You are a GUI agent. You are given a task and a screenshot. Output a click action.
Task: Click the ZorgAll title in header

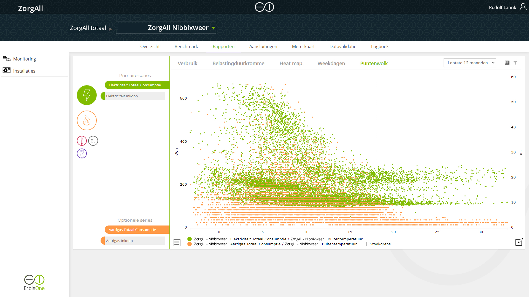(x=31, y=8)
